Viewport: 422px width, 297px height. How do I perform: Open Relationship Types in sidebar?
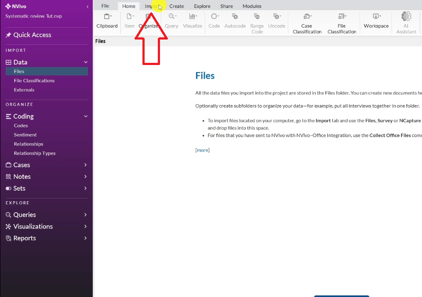click(35, 153)
